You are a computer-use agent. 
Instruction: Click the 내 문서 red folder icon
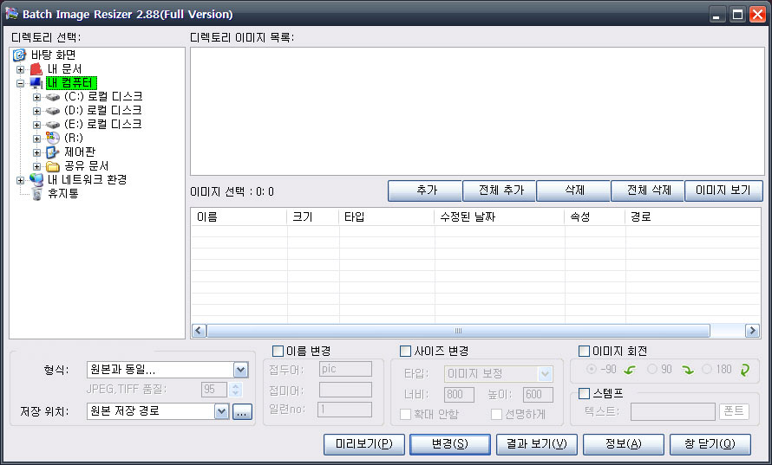point(36,68)
